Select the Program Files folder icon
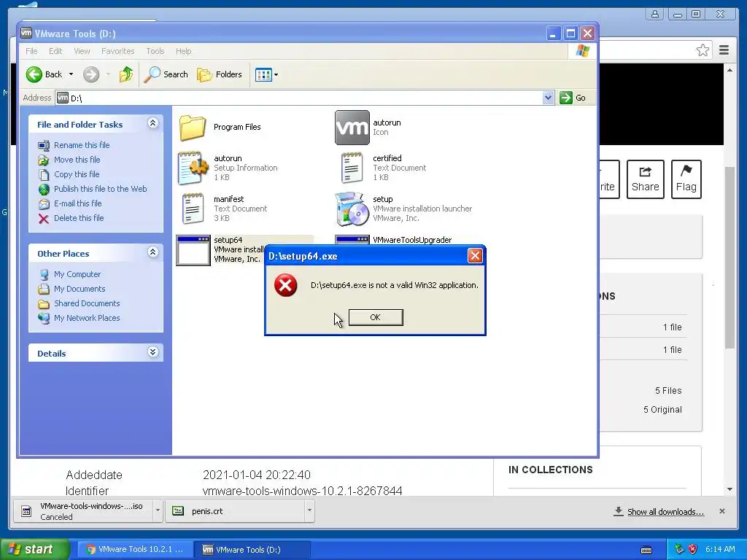Screen dimensions: 747x560 pos(193,128)
